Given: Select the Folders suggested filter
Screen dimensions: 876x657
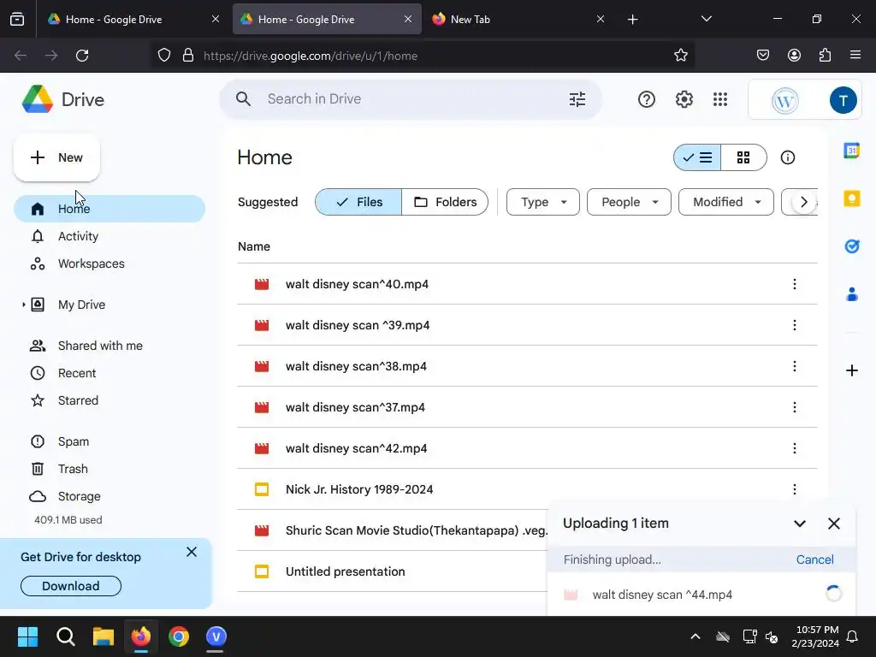Looking at the screenshot, I should [x=445, y=202].
